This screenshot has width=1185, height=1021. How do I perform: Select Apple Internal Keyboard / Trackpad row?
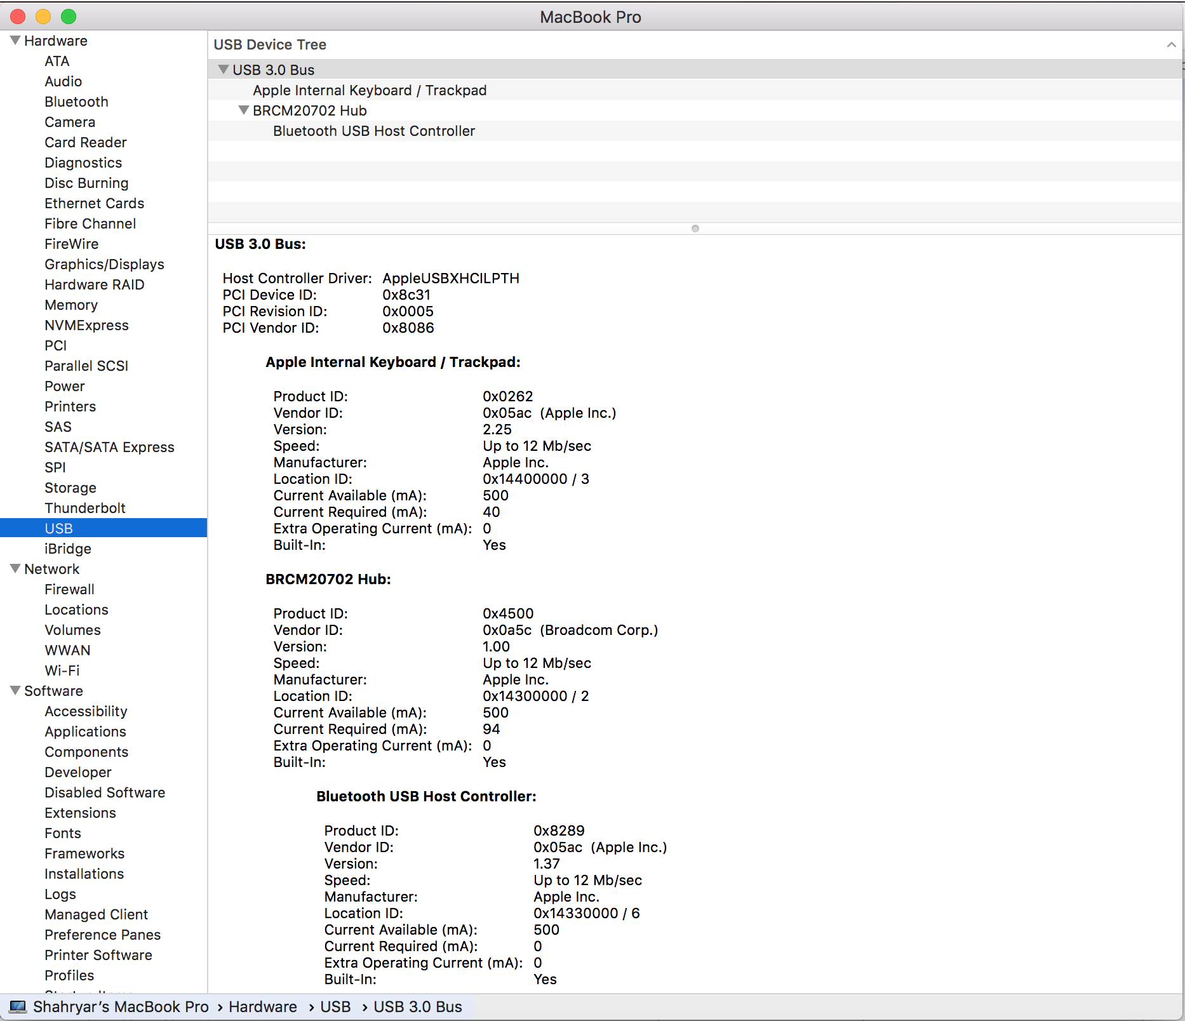[x=695, y=90]
